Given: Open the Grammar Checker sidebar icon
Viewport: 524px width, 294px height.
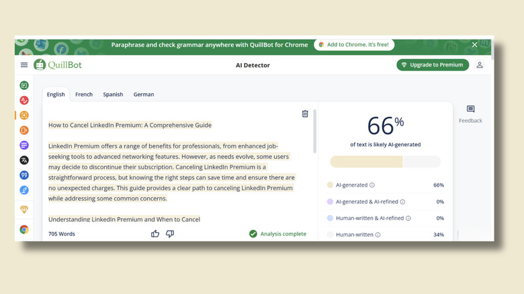Looking at the screenshot, I should [24, 101].
